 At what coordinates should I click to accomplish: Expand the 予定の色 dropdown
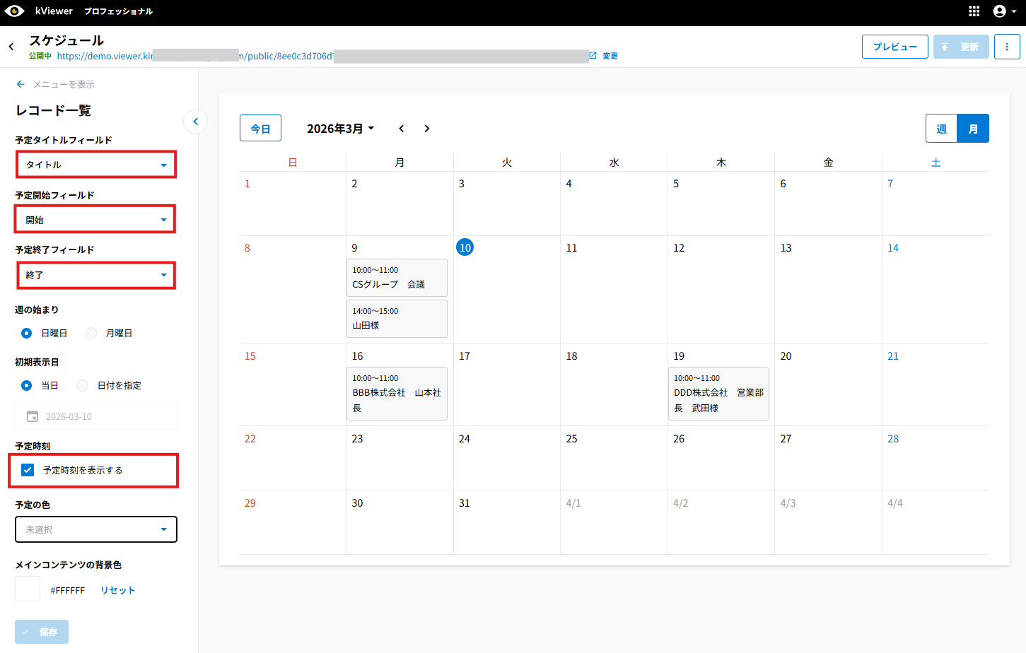pos(95,529)
